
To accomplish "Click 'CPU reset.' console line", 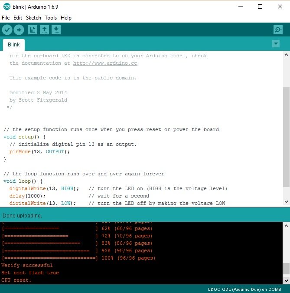I will (16, 280).
